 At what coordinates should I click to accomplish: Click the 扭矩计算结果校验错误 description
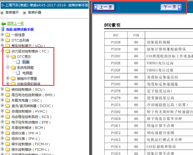tap(166, 49)
